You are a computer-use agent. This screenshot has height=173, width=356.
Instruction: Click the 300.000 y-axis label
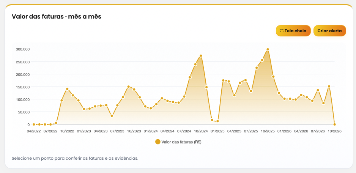tap(23, 49)
